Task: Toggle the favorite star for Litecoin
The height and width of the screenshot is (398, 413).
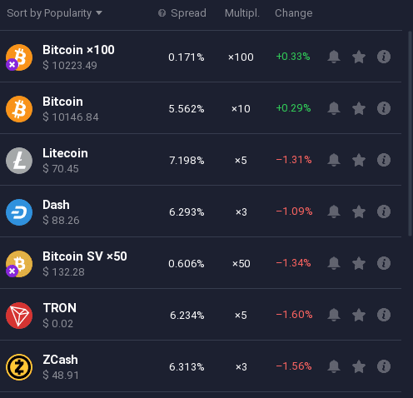Action: tap(359, 160)
